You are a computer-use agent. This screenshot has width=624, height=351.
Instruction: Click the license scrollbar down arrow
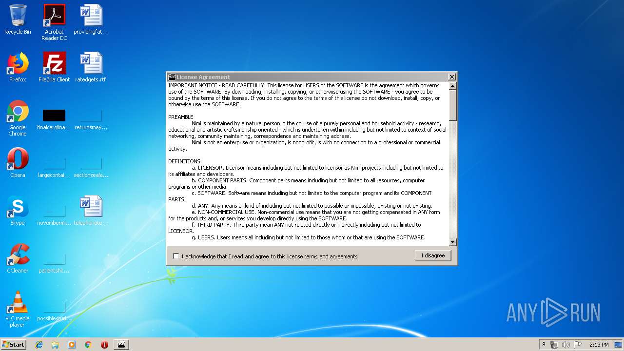tap(452, 242)
